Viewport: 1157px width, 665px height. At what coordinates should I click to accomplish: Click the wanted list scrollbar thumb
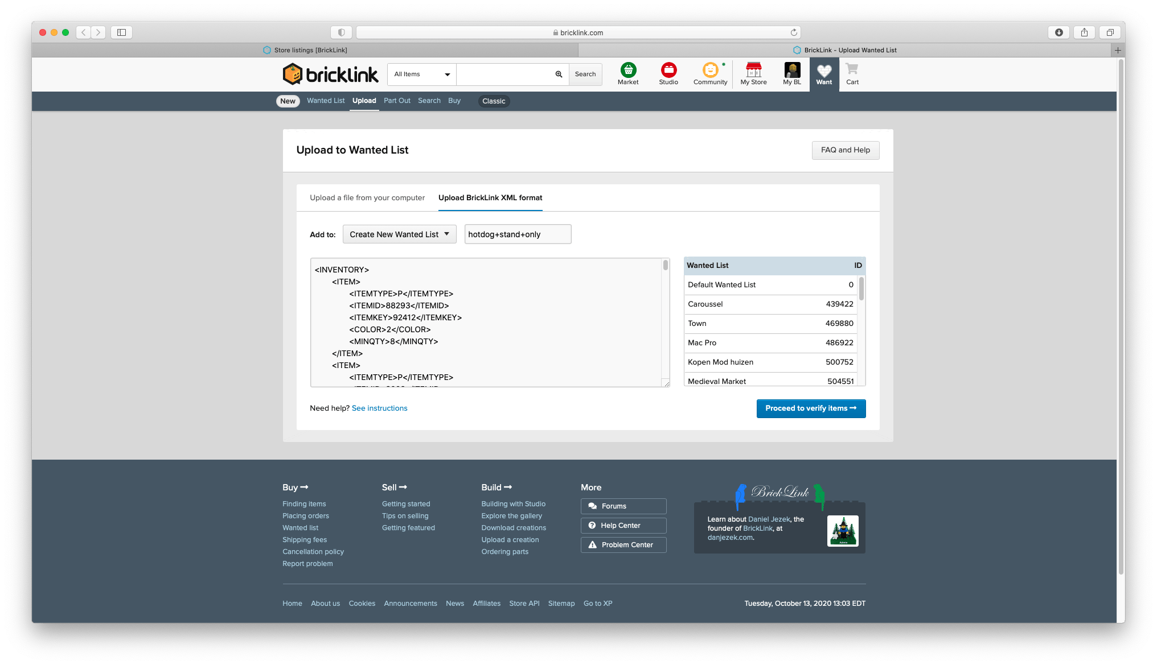(861, 289)
